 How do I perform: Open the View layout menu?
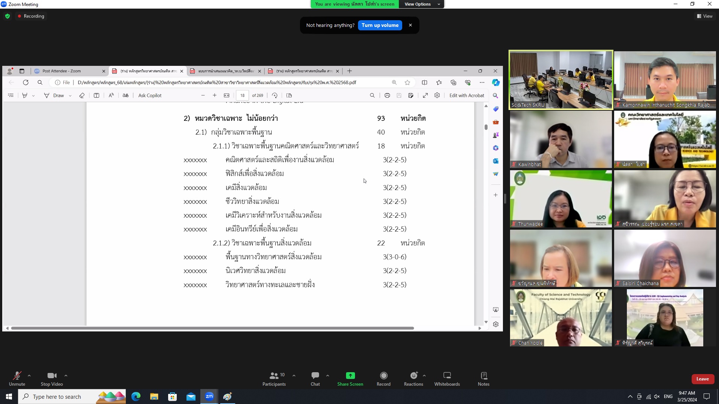[705, 16]
